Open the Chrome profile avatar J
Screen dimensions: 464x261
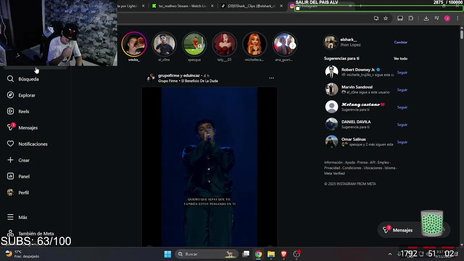447,18
